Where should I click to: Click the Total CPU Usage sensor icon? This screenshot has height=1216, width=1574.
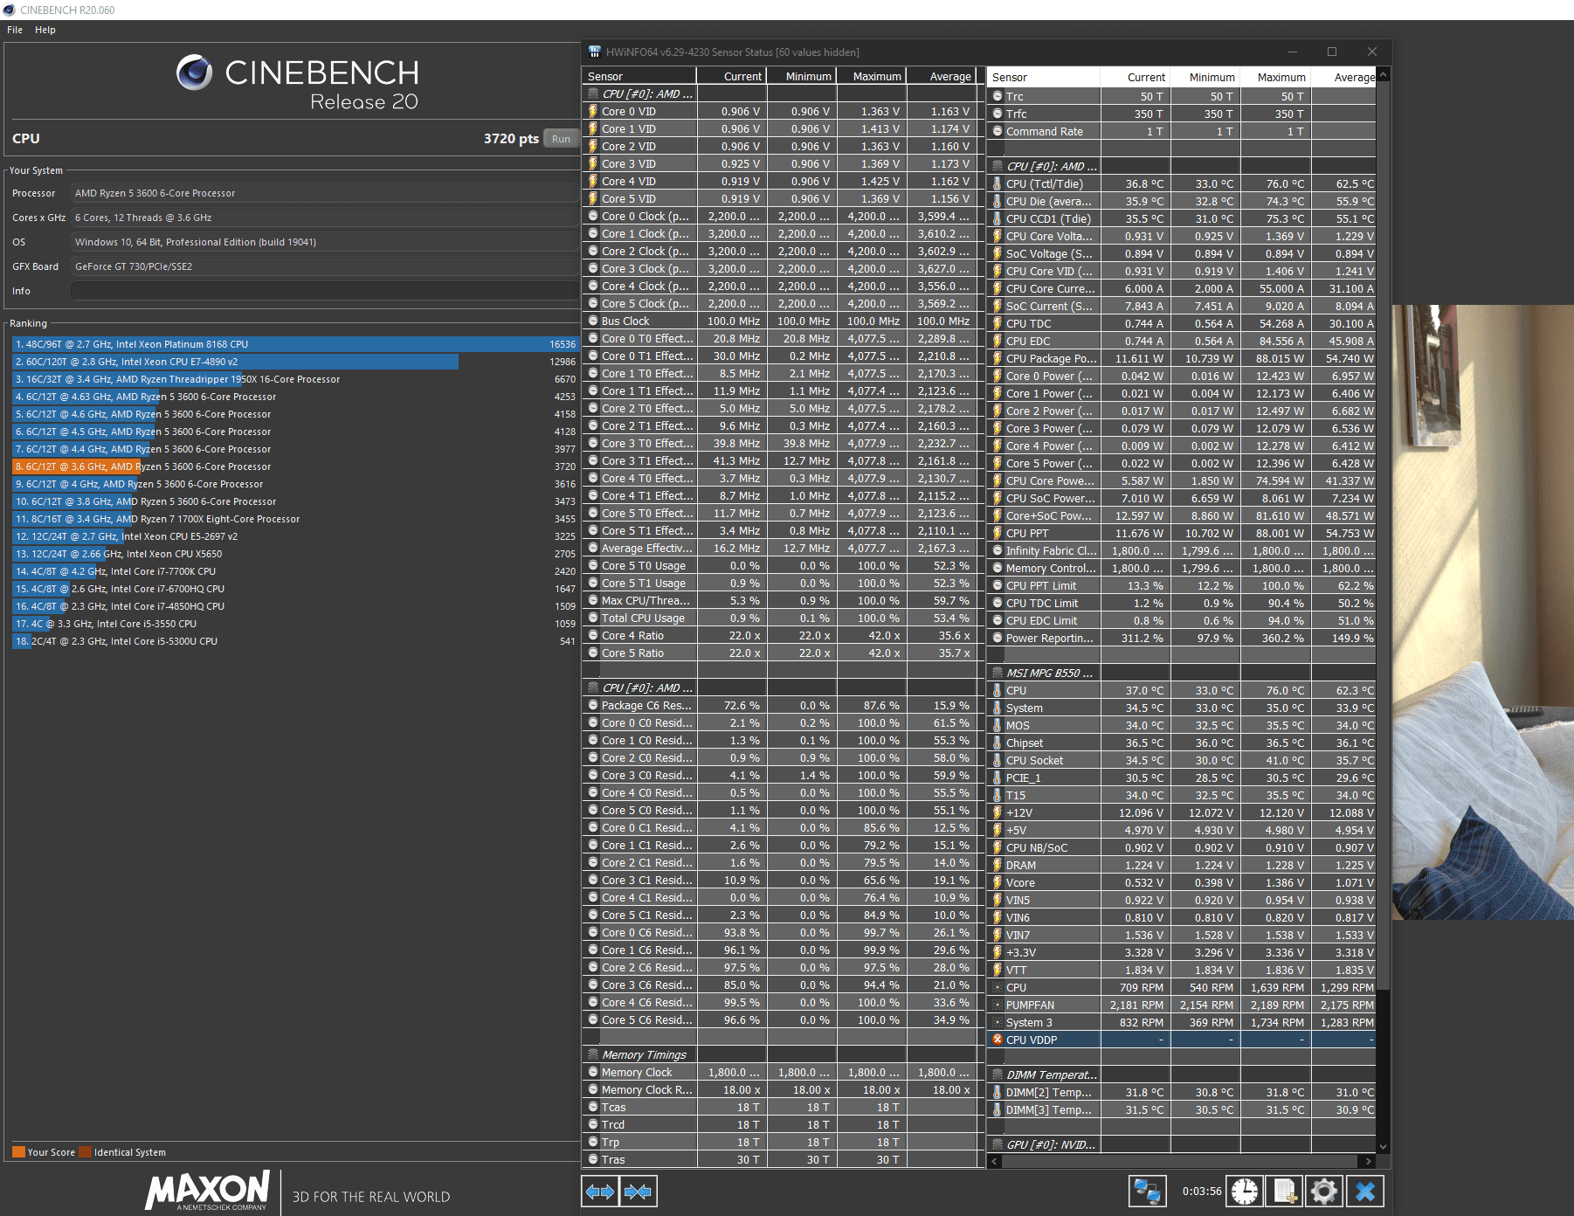[x=593, y=618]
